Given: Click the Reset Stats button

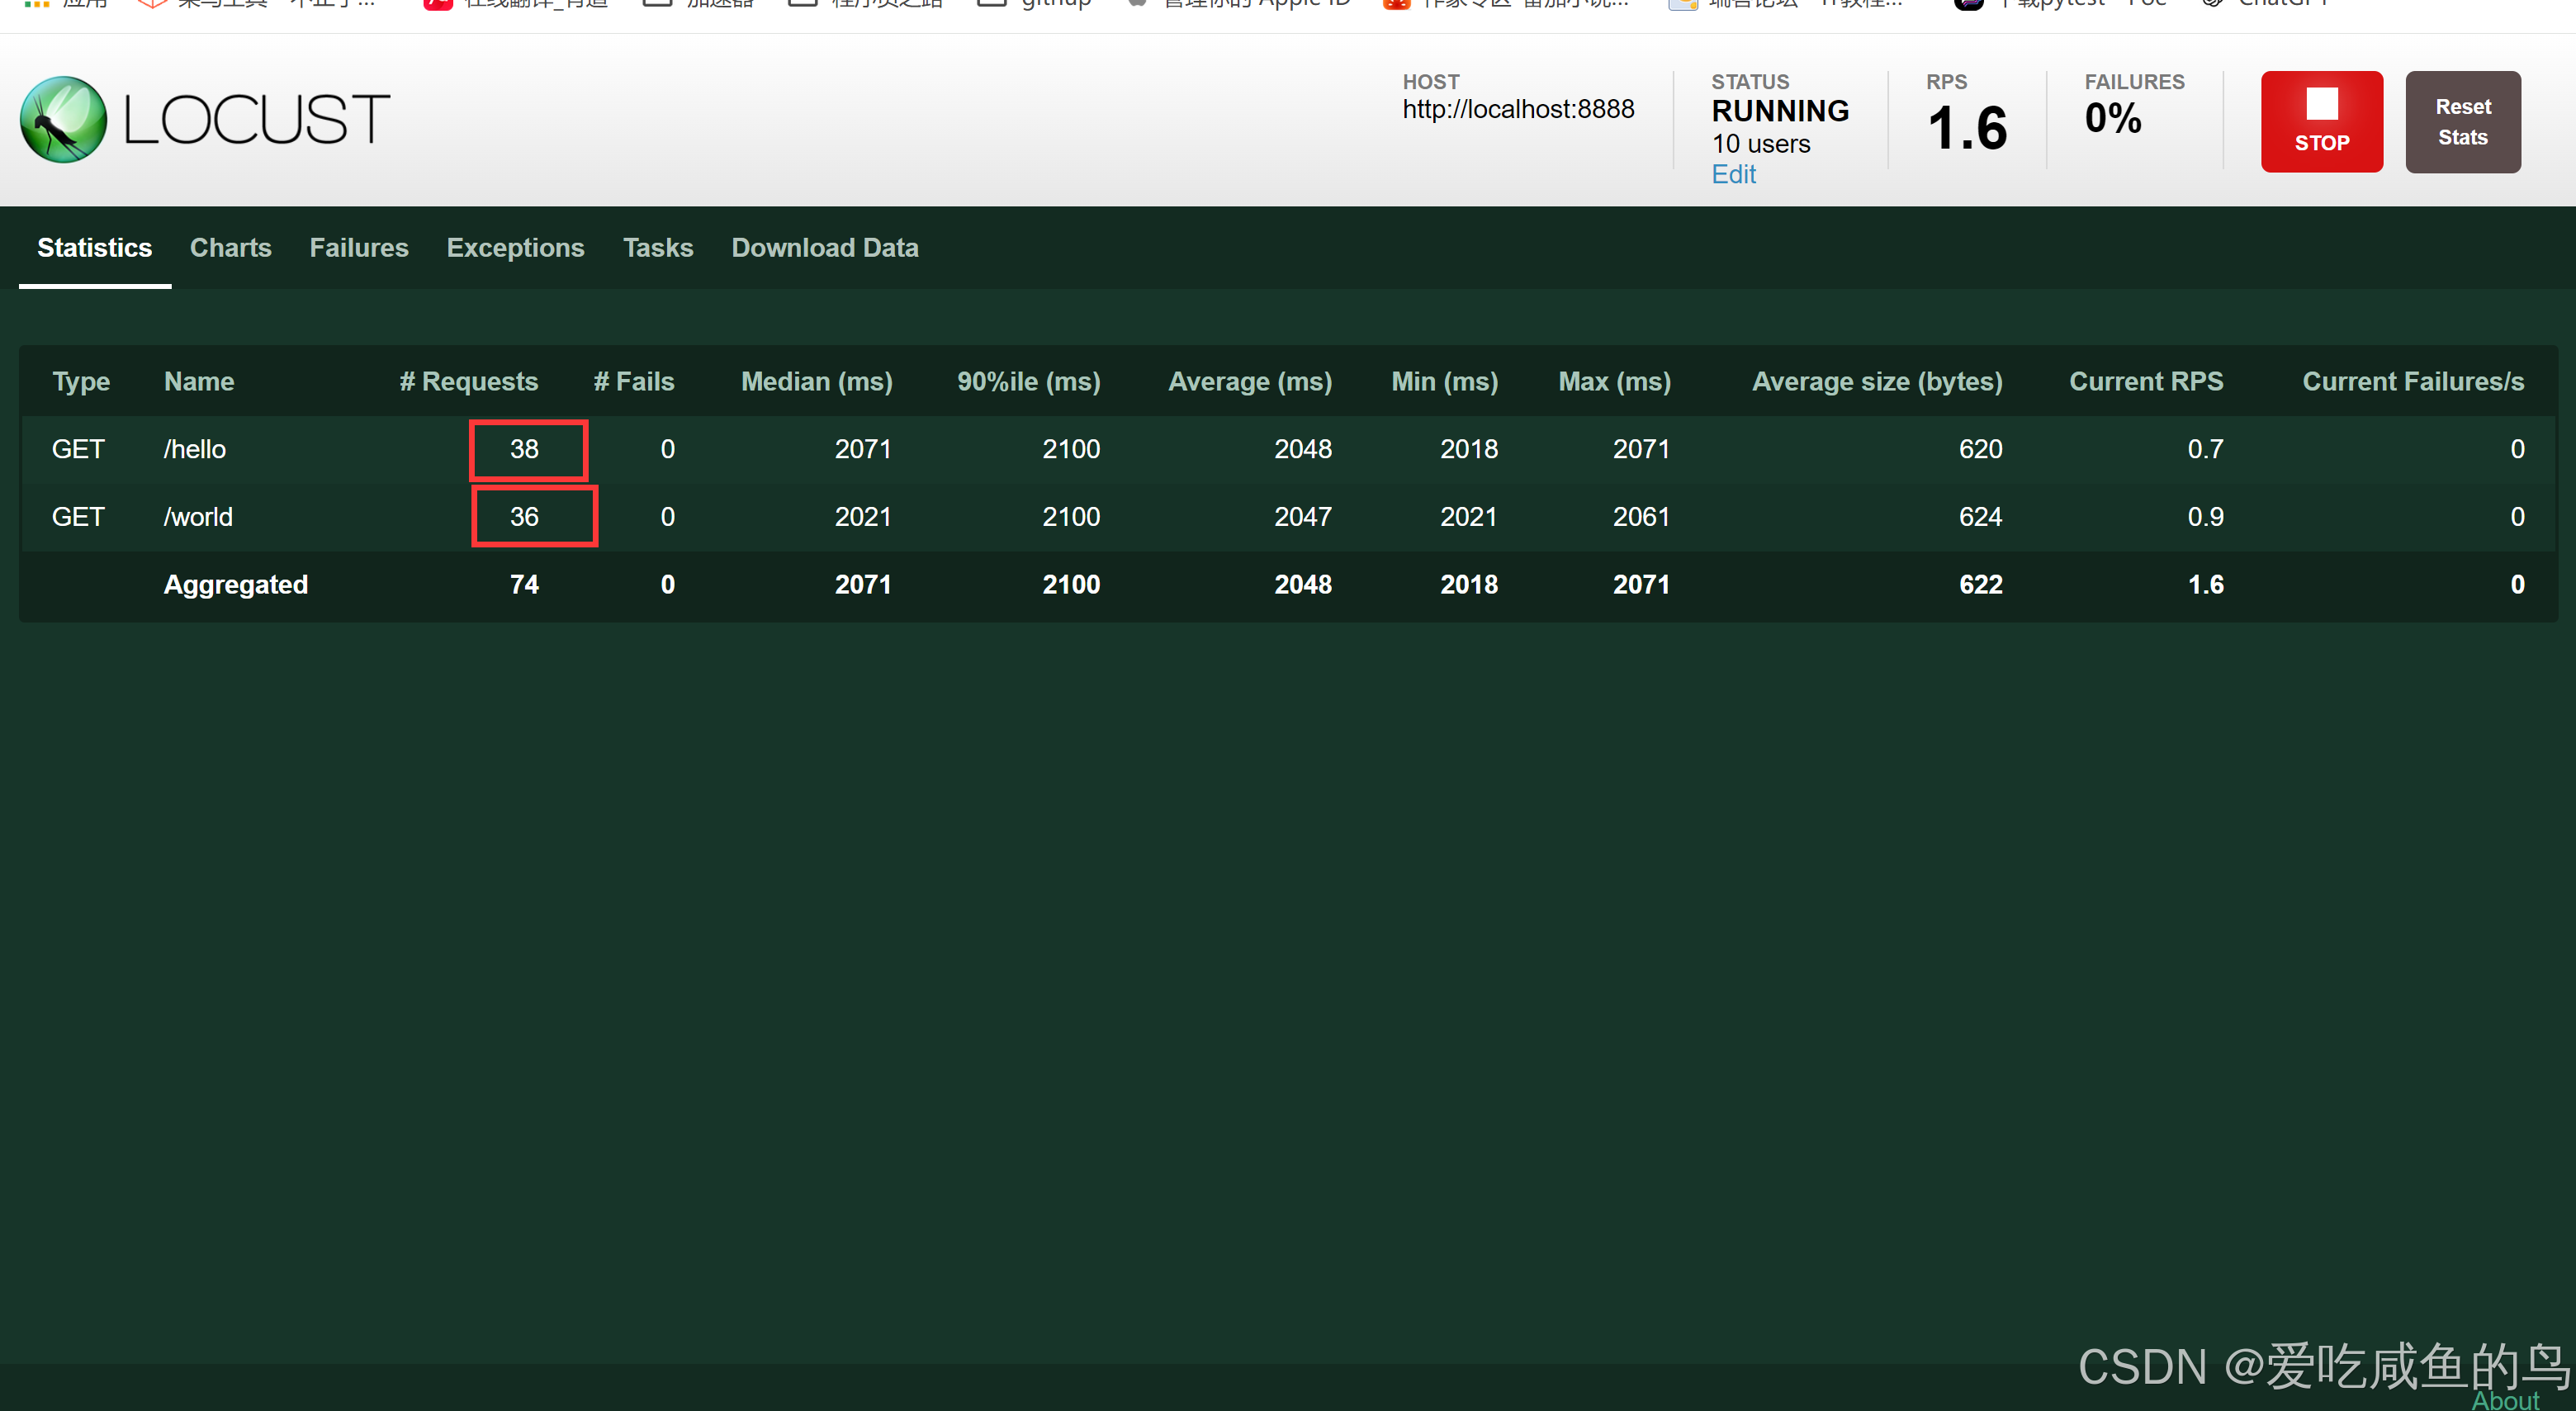Looking at the screenshot, I should coord(2462,122).
